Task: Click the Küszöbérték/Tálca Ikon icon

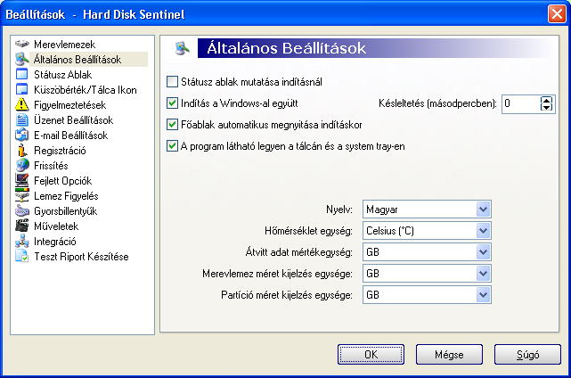Action: [22, 90]
